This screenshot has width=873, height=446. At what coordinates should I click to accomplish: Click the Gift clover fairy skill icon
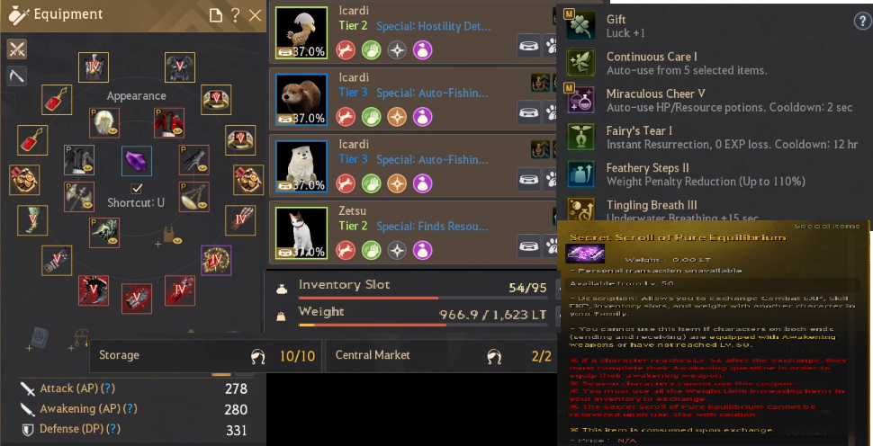point(580,25)
